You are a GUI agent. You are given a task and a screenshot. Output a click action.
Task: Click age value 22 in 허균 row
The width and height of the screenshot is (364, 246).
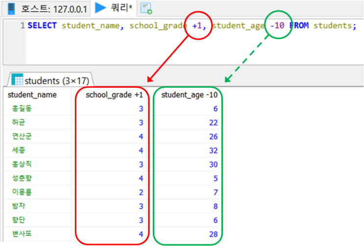click(x=213, y=123)
